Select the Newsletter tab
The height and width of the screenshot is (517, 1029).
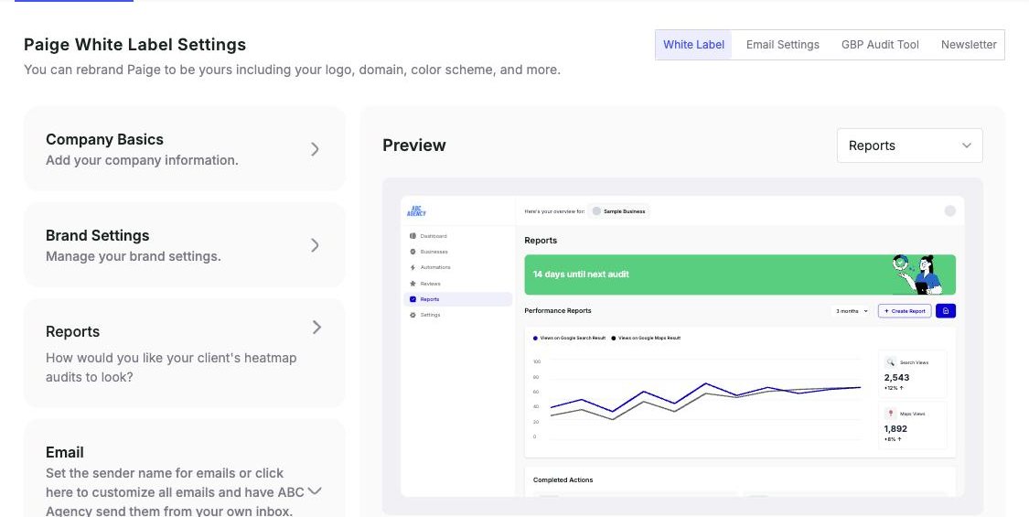tap(969, 45)
